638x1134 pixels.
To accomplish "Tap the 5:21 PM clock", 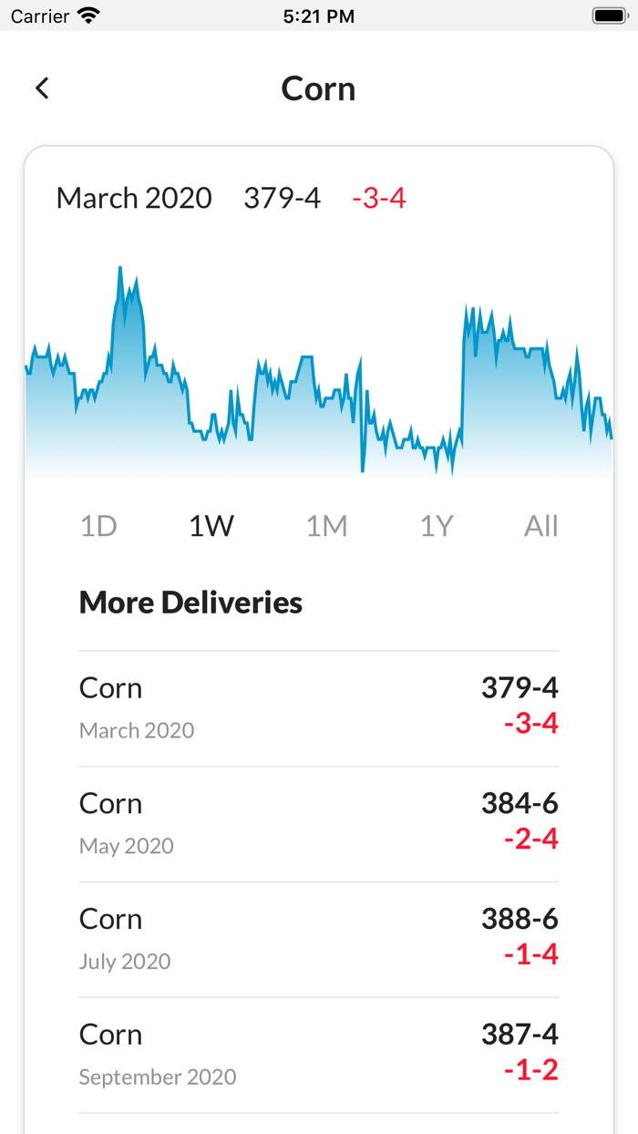I will point(319,15).
